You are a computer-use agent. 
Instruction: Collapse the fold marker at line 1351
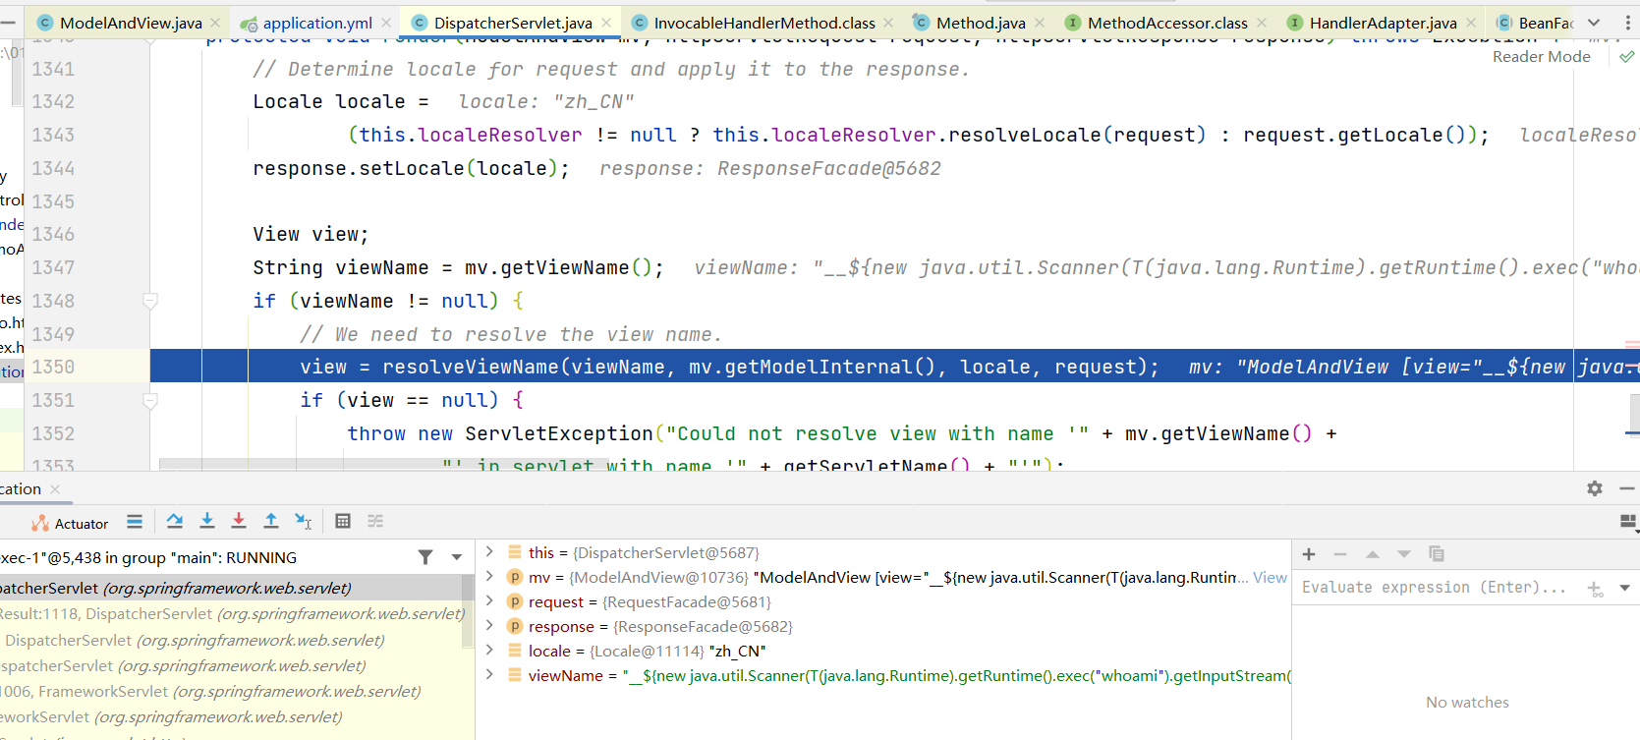pos(150,400)
